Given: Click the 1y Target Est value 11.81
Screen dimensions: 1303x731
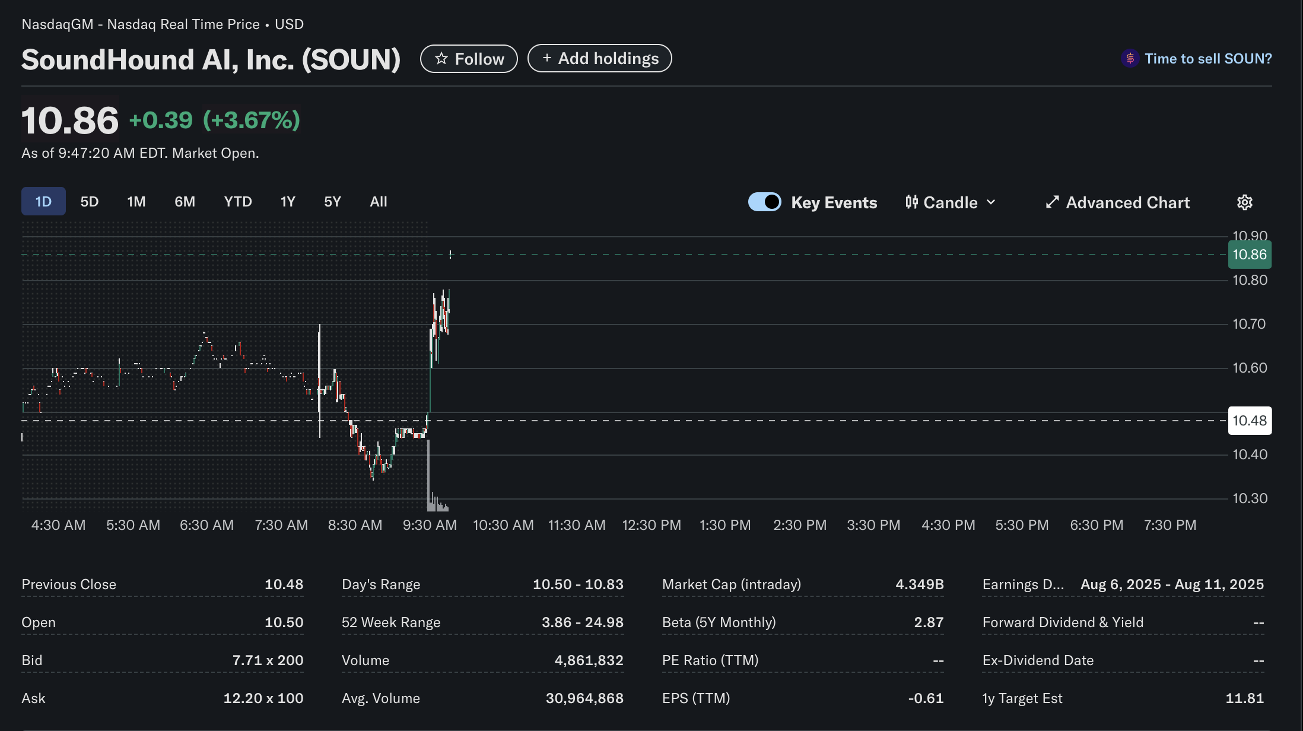Looking at the screenshot, I should 1245,698.
